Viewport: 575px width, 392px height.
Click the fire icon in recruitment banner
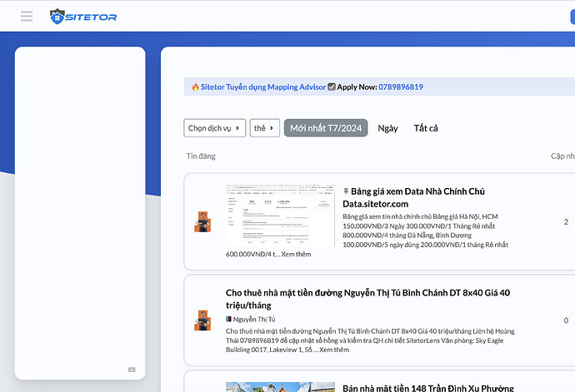tap(195, 87)
